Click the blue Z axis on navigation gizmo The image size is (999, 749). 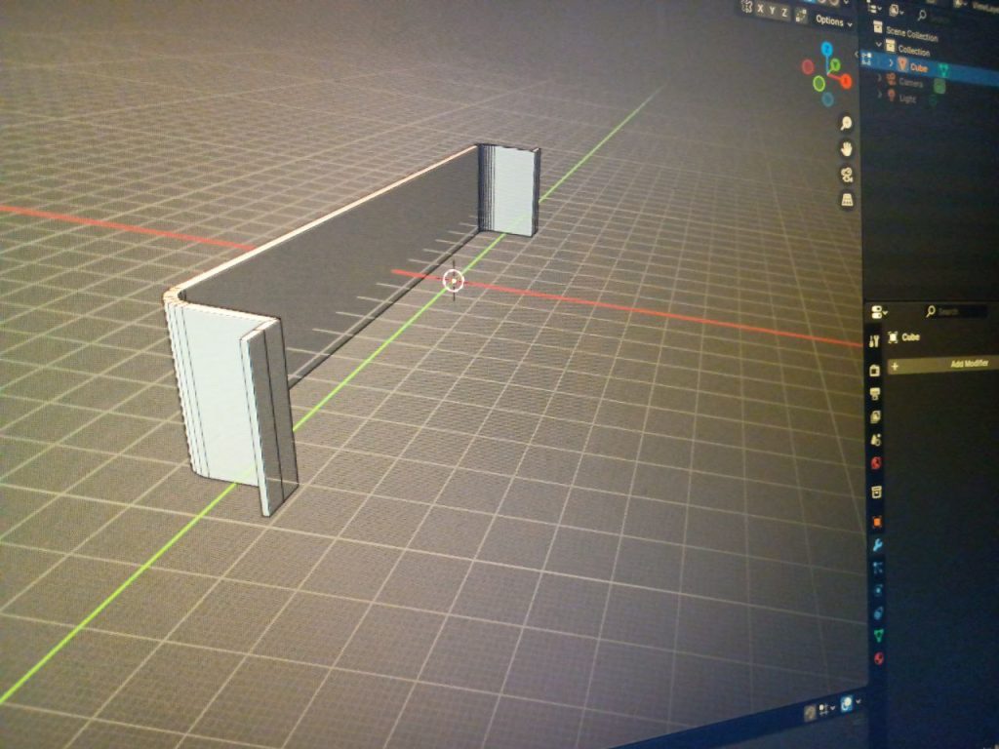(x=826, y=49)
